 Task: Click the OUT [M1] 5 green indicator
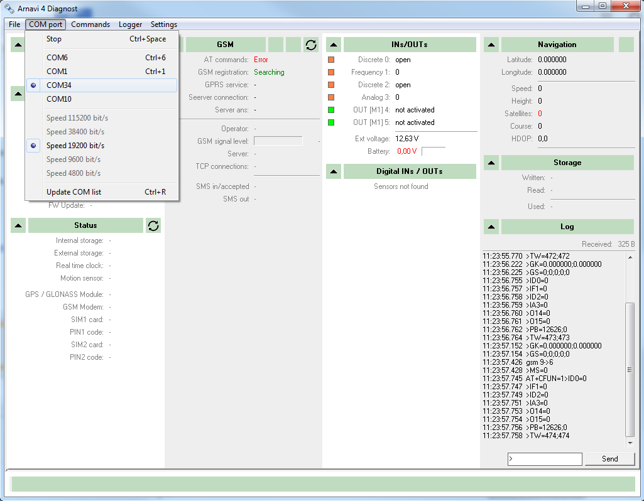click(331, 122)
